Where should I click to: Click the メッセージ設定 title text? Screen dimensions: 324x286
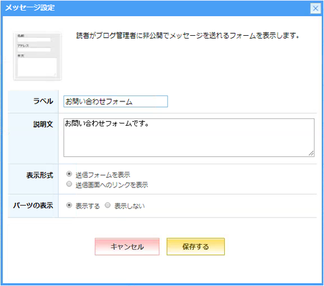point(30,8)
